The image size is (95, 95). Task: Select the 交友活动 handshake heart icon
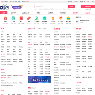point(61,18)
